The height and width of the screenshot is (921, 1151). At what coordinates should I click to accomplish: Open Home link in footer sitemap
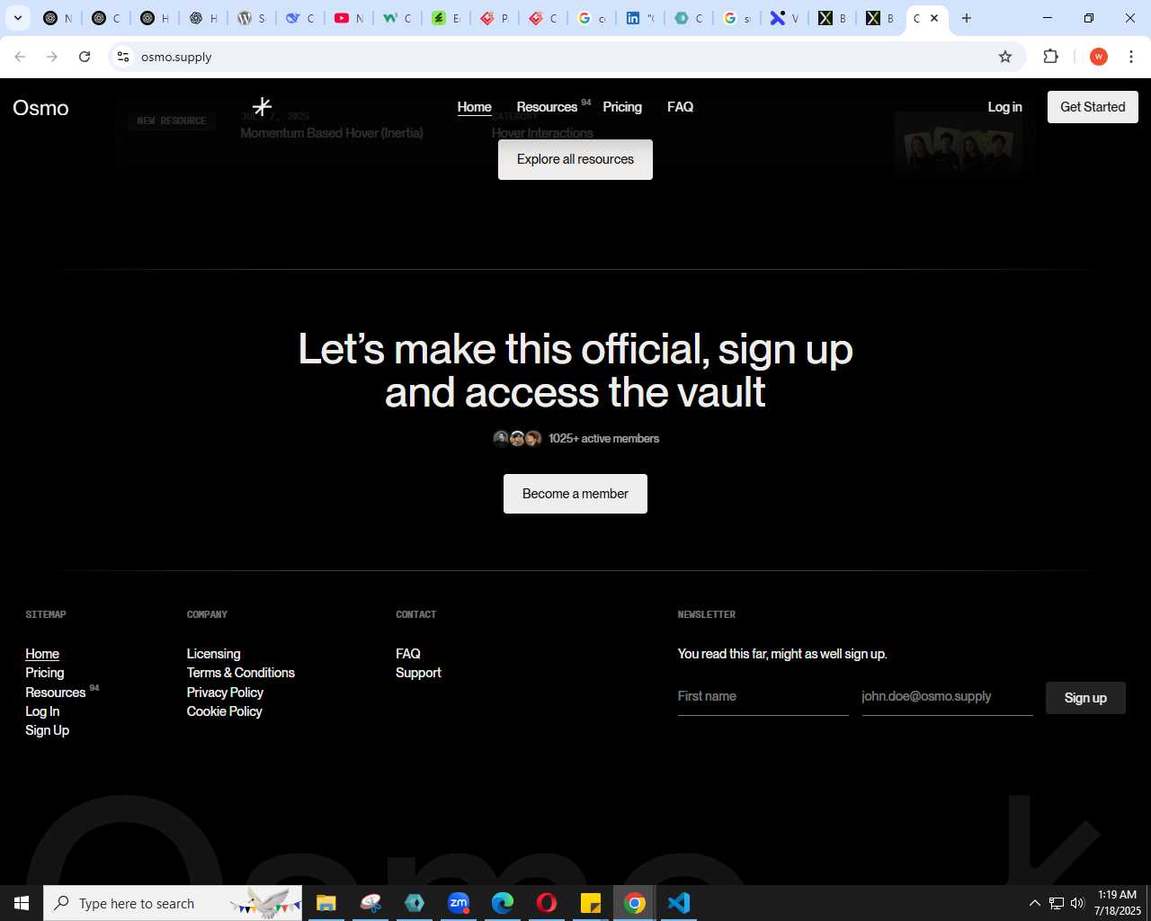coord(42,654)
